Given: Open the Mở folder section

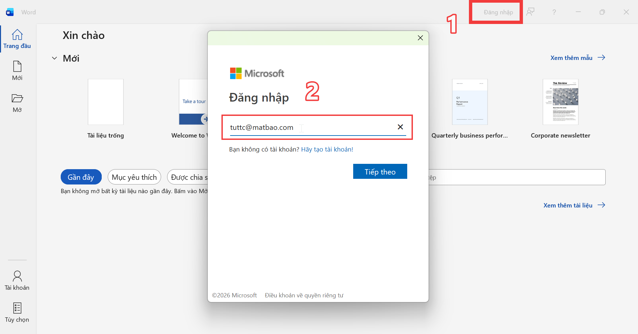Looking at the screenshot, I should point(17,103).
